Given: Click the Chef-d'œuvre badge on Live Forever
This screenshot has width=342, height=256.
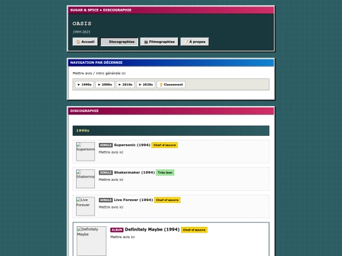Looking at the screenshot, I should [x=167, y=200].
